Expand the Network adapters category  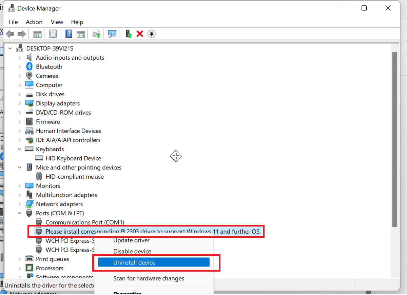(20, 204)
